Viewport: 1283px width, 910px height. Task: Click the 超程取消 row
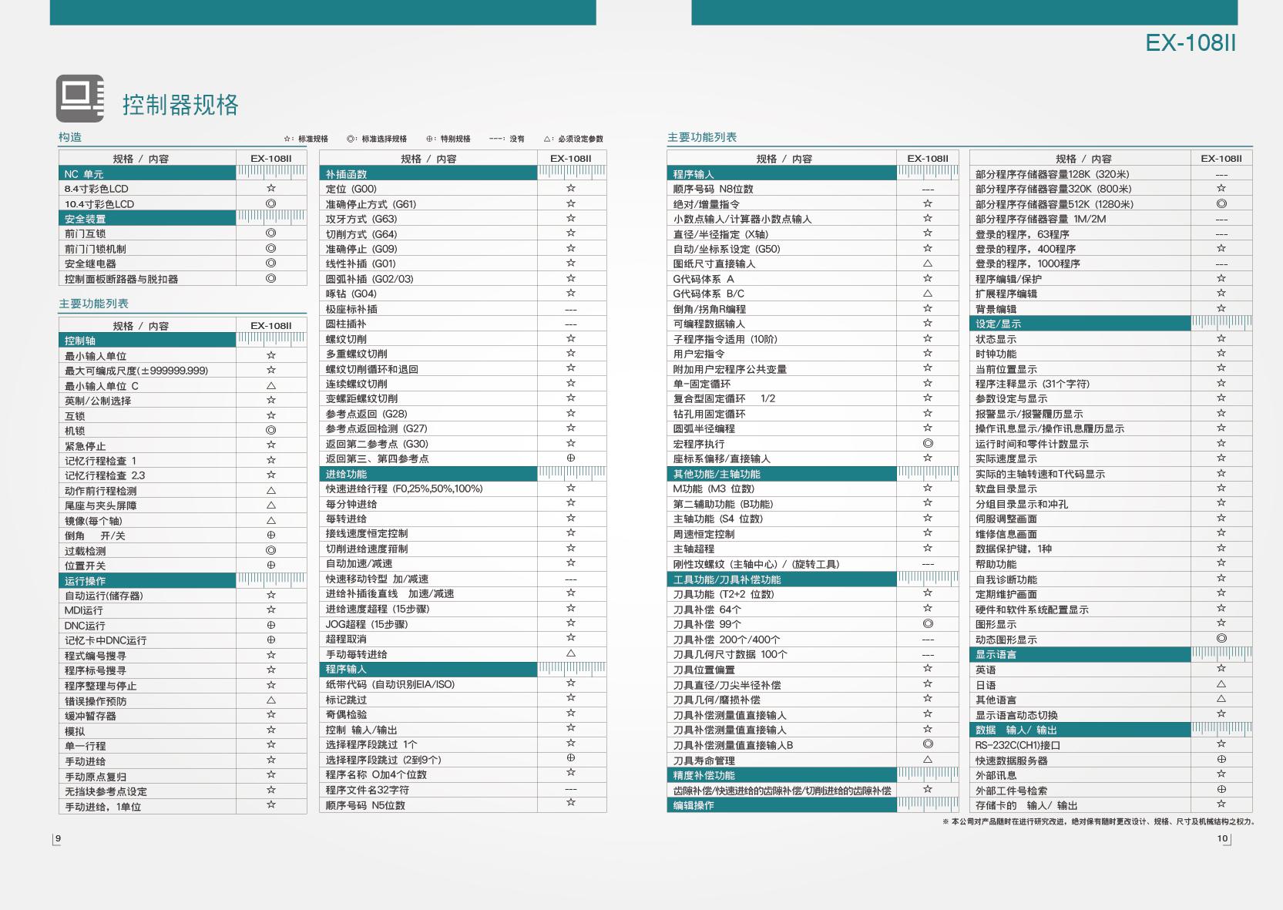click(463, 639)
